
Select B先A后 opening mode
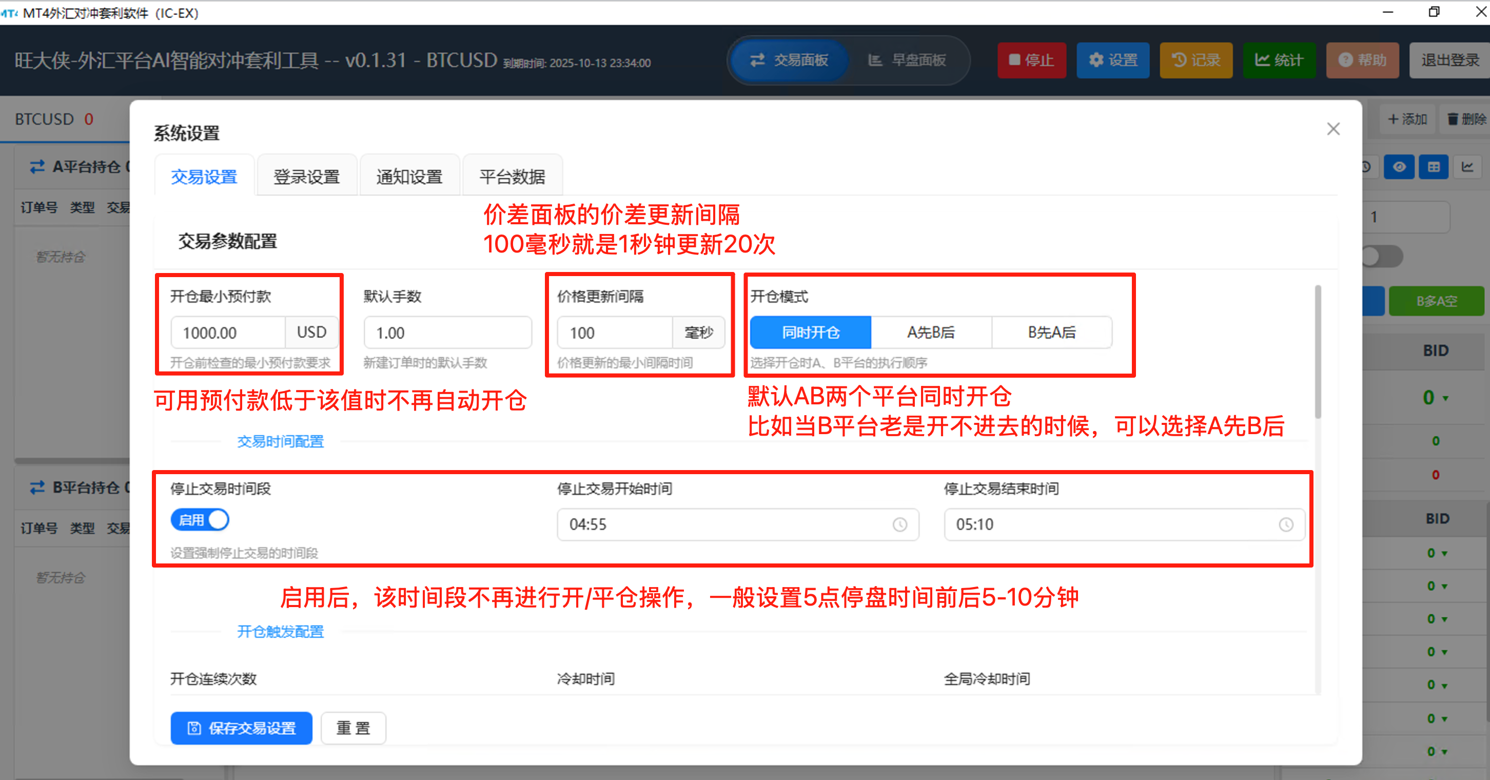coord(1051,332)
